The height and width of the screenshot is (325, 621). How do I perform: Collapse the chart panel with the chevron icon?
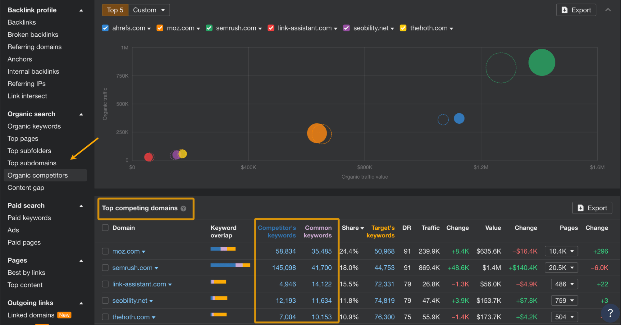click(608, 10)
